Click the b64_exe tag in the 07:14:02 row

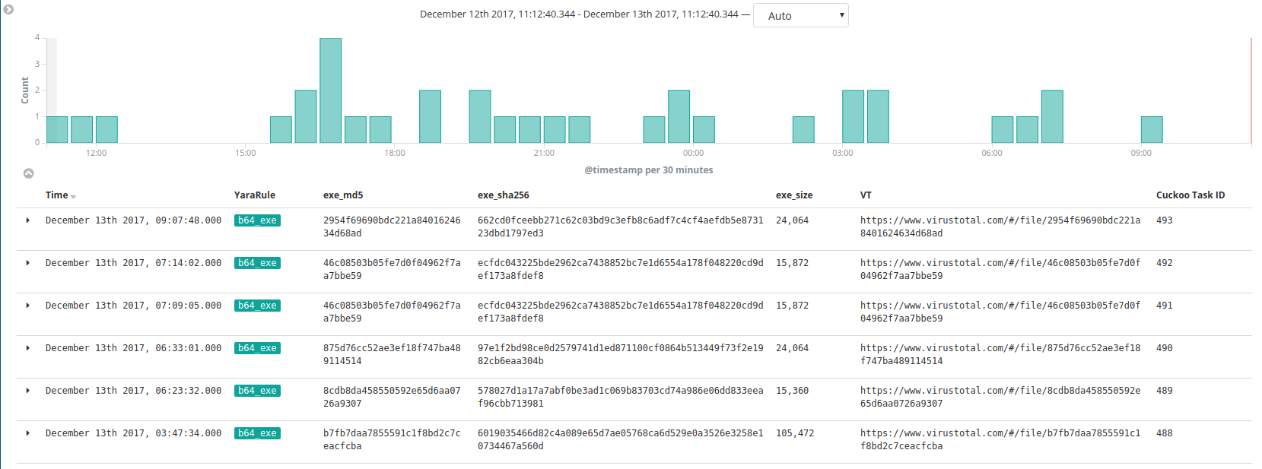pos(257,263)
